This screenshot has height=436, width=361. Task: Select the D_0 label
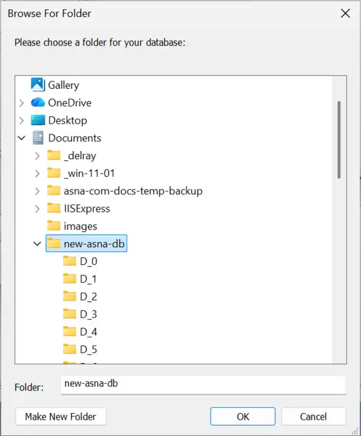(x=89, y=261)
